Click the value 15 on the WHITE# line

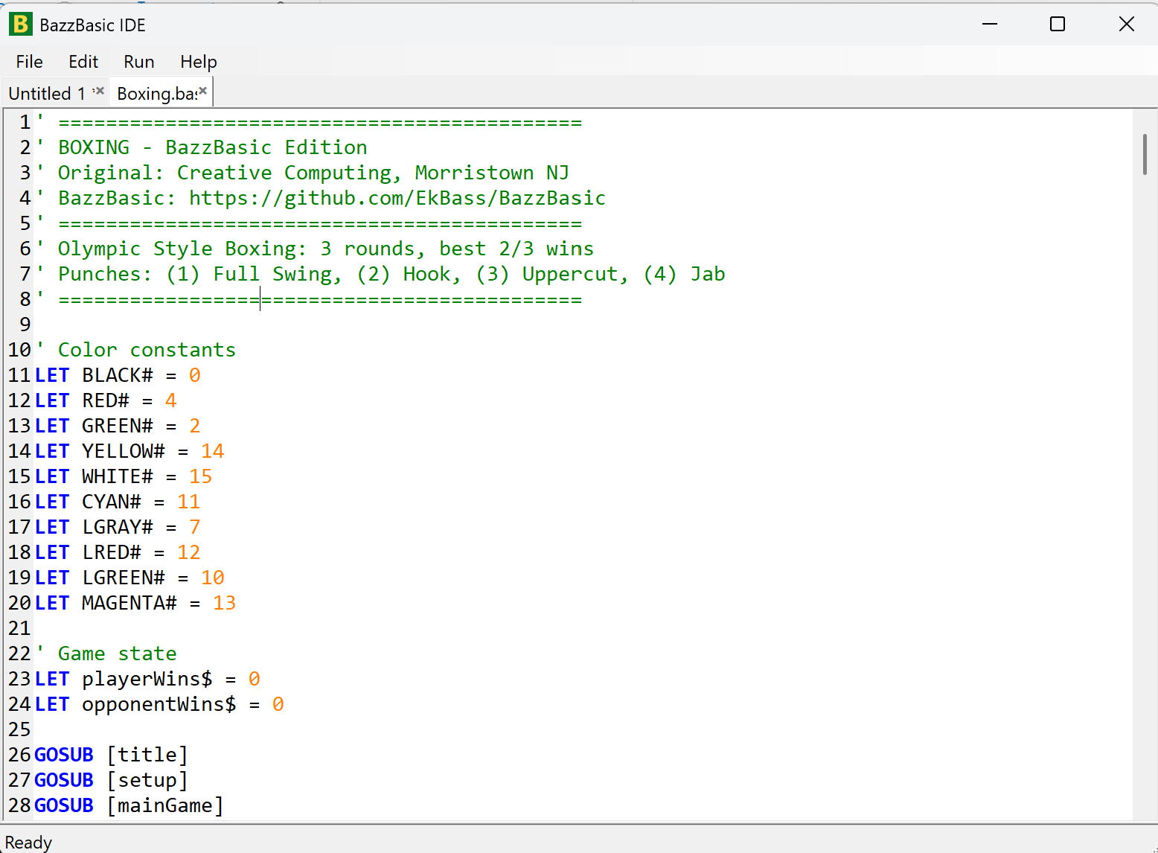coord(199,476)
